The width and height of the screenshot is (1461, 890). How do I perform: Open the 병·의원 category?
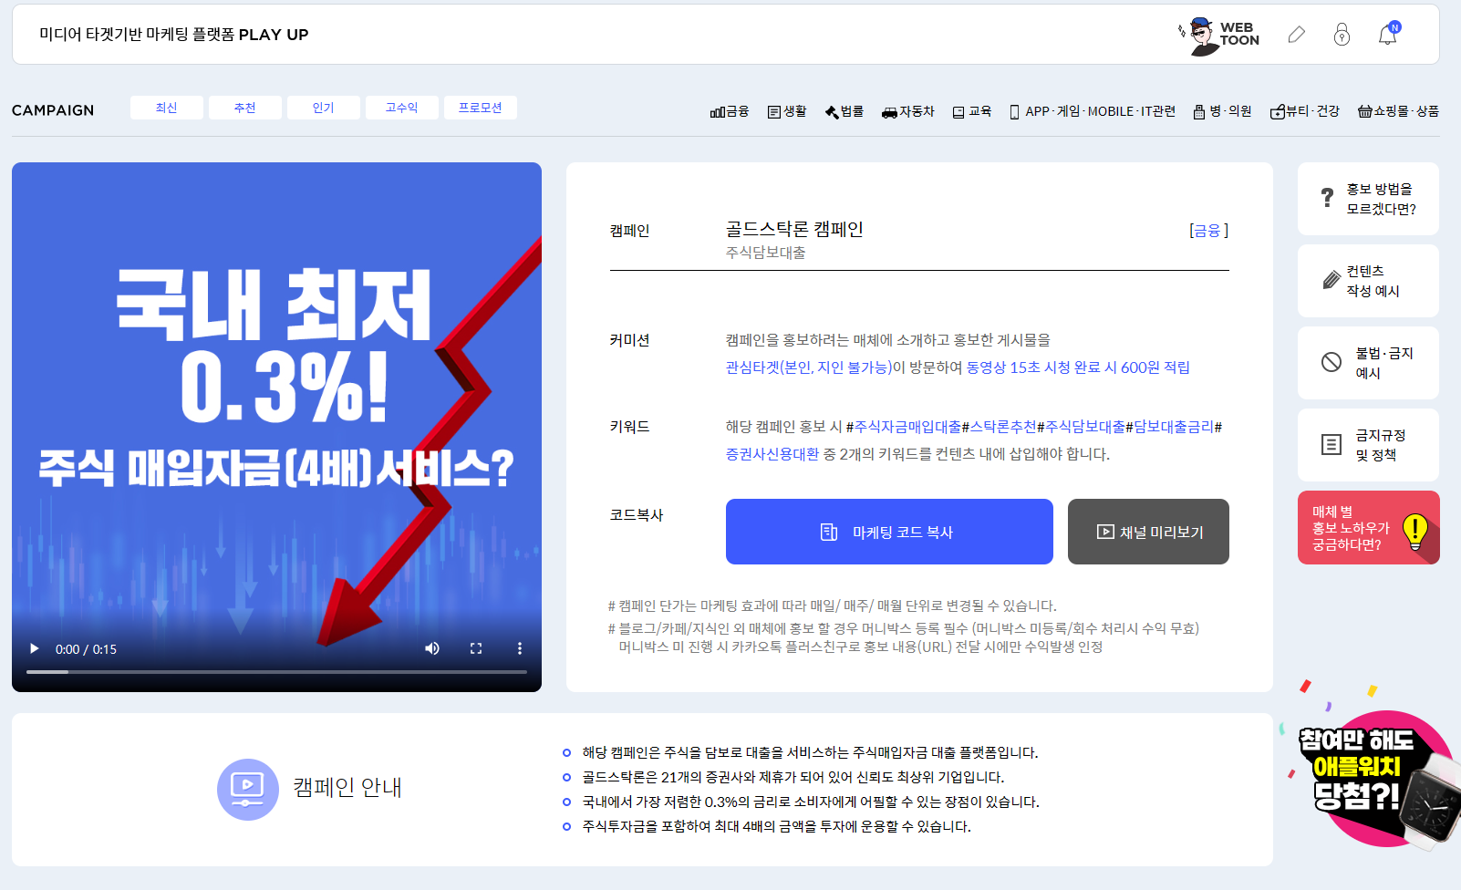1223,111
